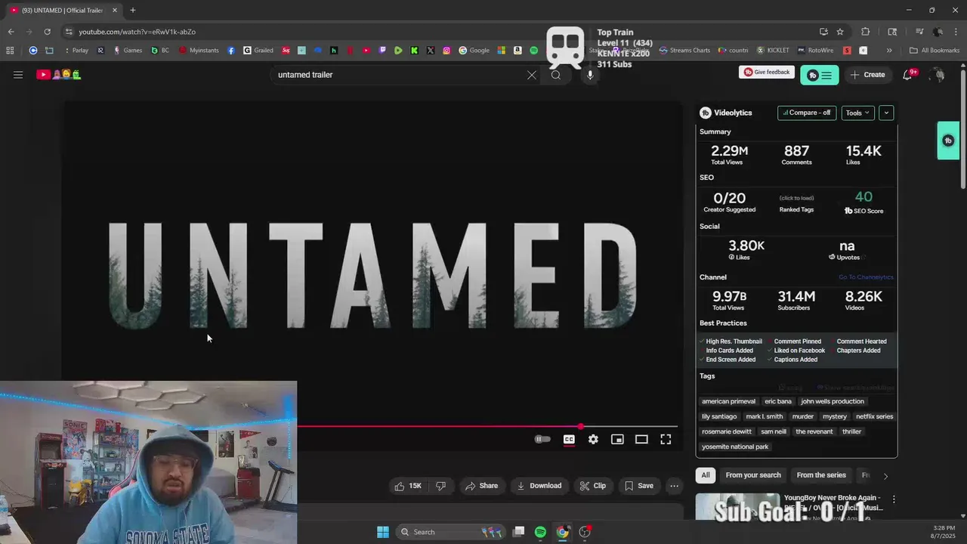Open the Streams Charts bookmark
This screenshot has width=967, height=544.
(684, 51)
